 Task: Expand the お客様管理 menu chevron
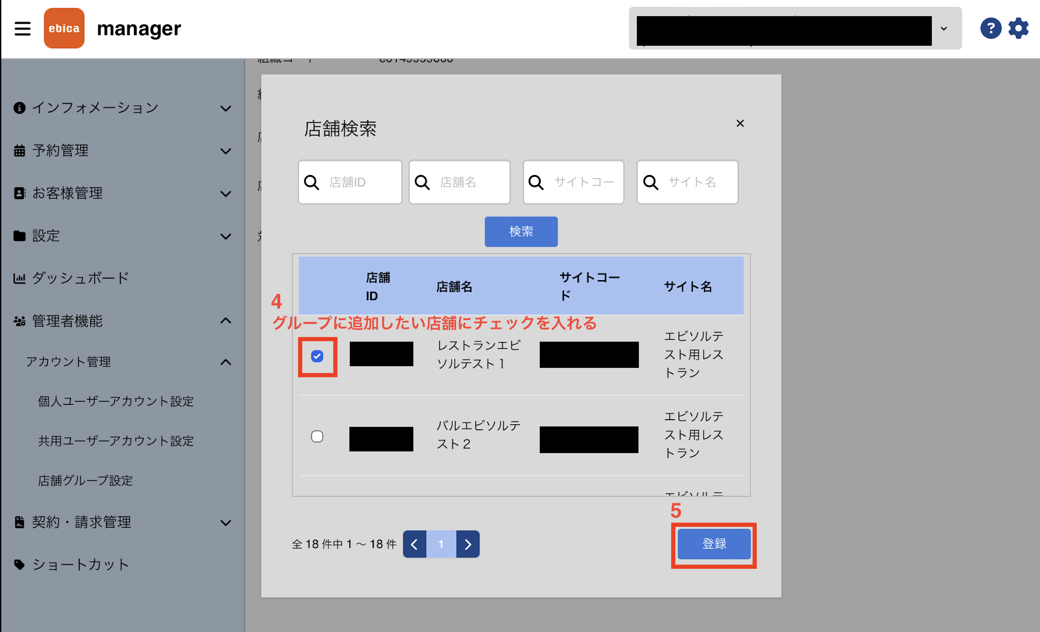point(226,194)
